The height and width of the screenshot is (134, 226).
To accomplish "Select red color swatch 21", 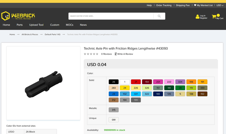I will coord(136,82).
